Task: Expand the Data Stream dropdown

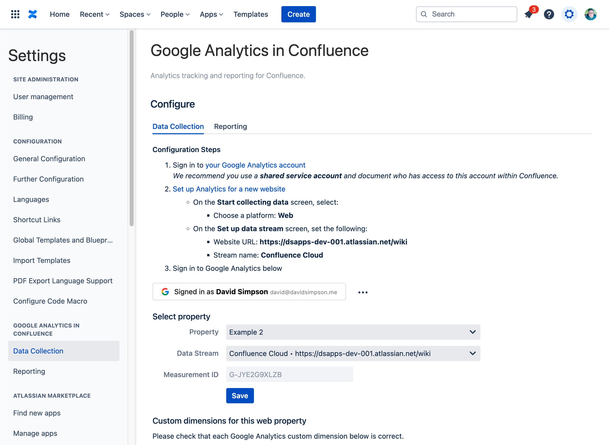Action: tap(353, 353)
